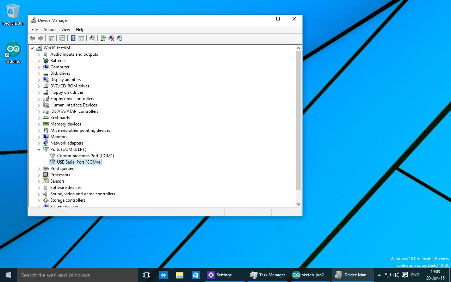
Task: Open the Windows Start menu
Action: point(8,275)
